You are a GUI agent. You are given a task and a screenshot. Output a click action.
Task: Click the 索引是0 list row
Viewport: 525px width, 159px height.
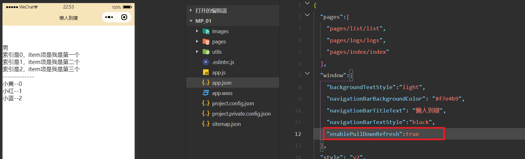tap(41, 55)
